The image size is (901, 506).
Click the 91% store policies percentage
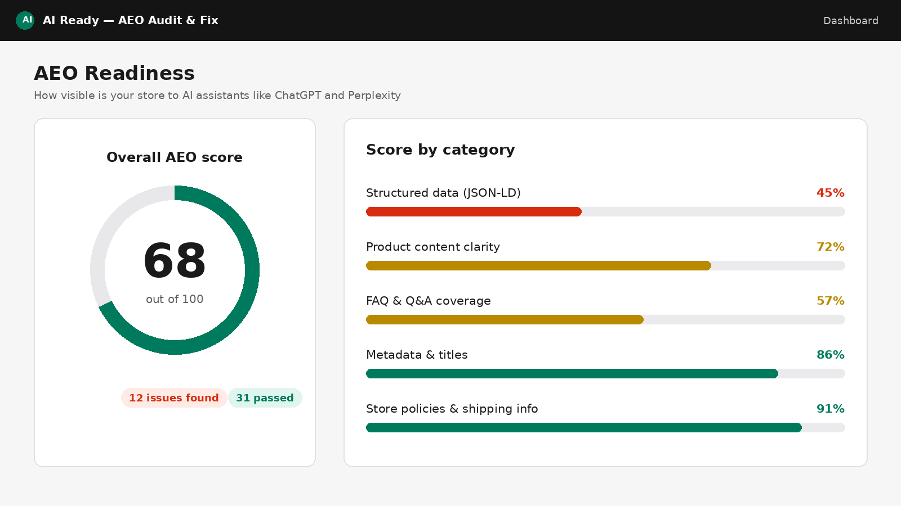coord(831,409)
